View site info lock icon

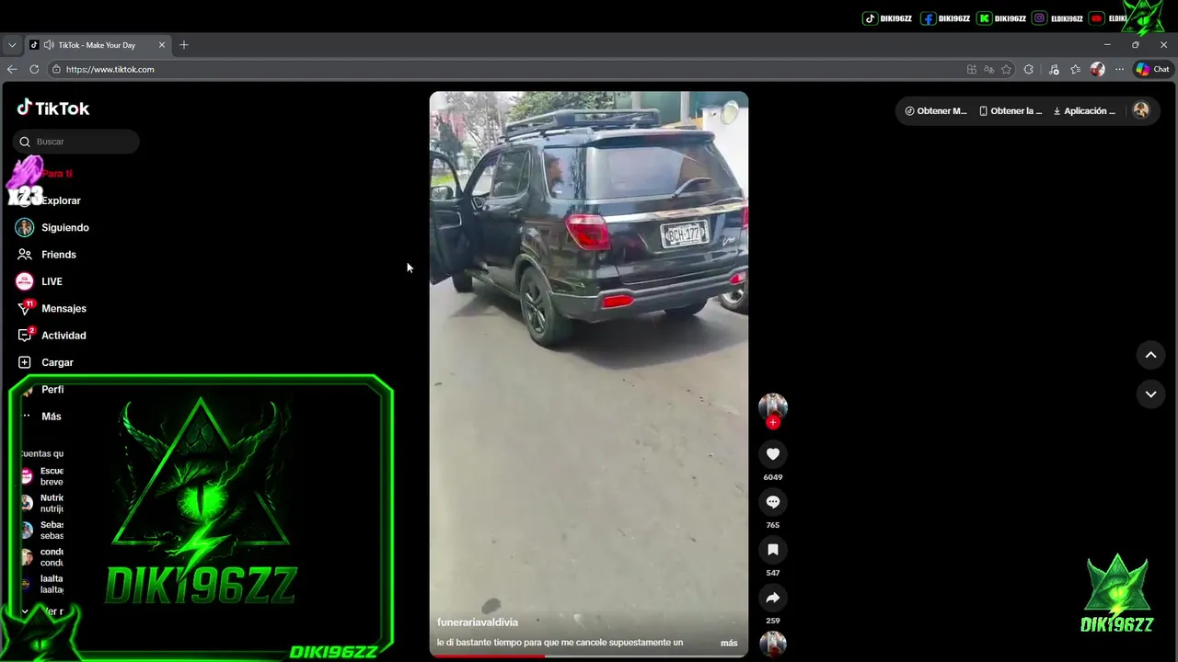coord(56,69)
